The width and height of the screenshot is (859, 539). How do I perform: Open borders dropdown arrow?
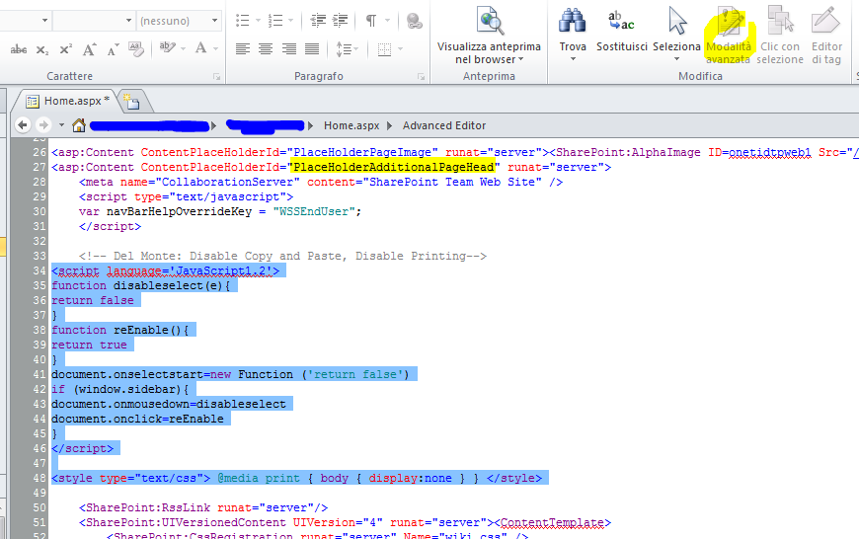(401, 49)
